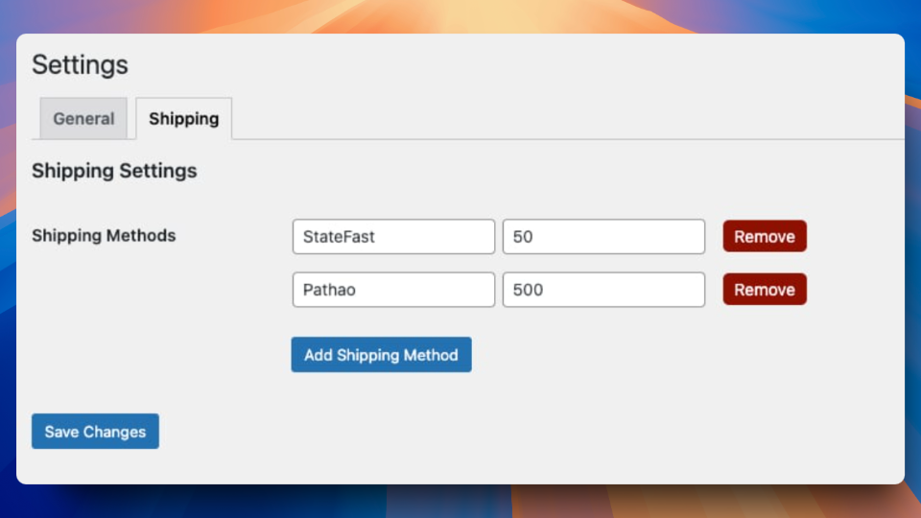
Task: Remove the StateFast shipping method
Action: pos(765,237)
